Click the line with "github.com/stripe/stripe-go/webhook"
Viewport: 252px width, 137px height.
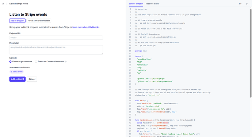pyautogui.click(x=155, y=81)
